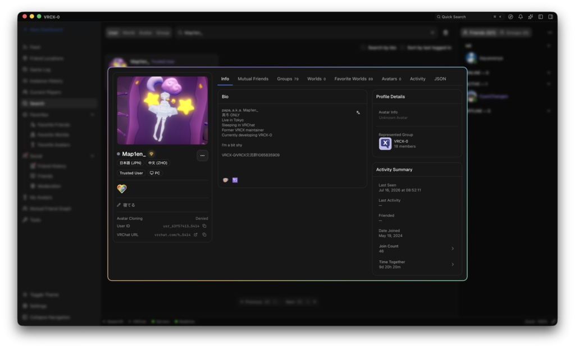The image size is (575, 349).
Task: Copy the User ID with its copy icon
Action: tap(204, 226)
